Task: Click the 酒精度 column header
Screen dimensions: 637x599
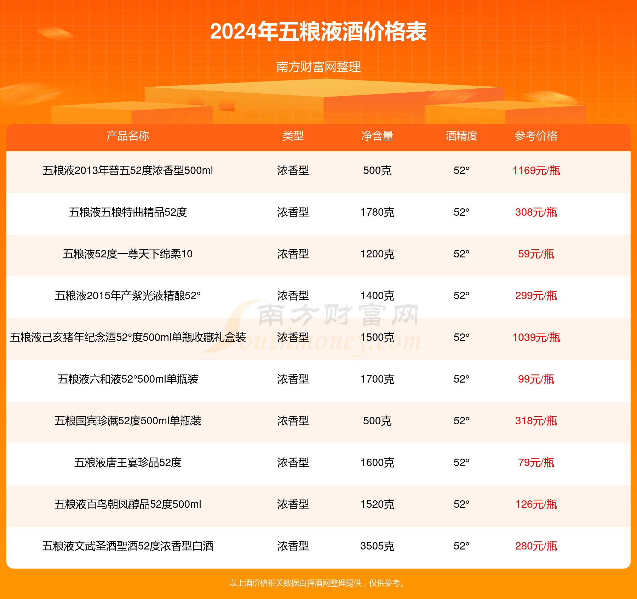Action: [x=461, y=136]
